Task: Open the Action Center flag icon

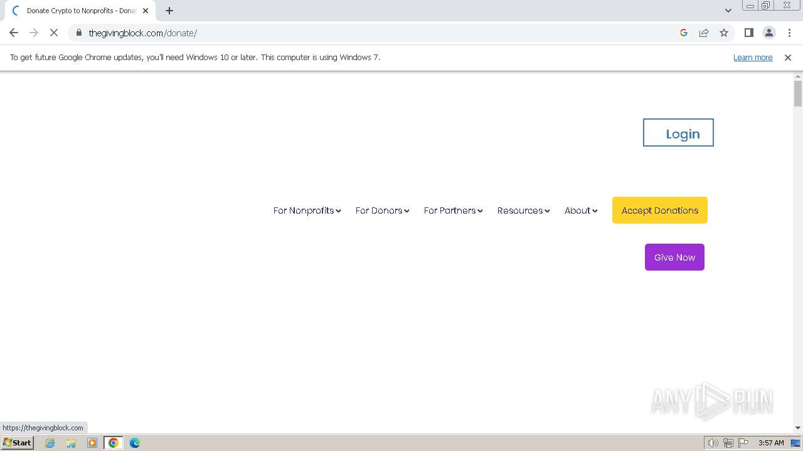Action: coord(743,443)
